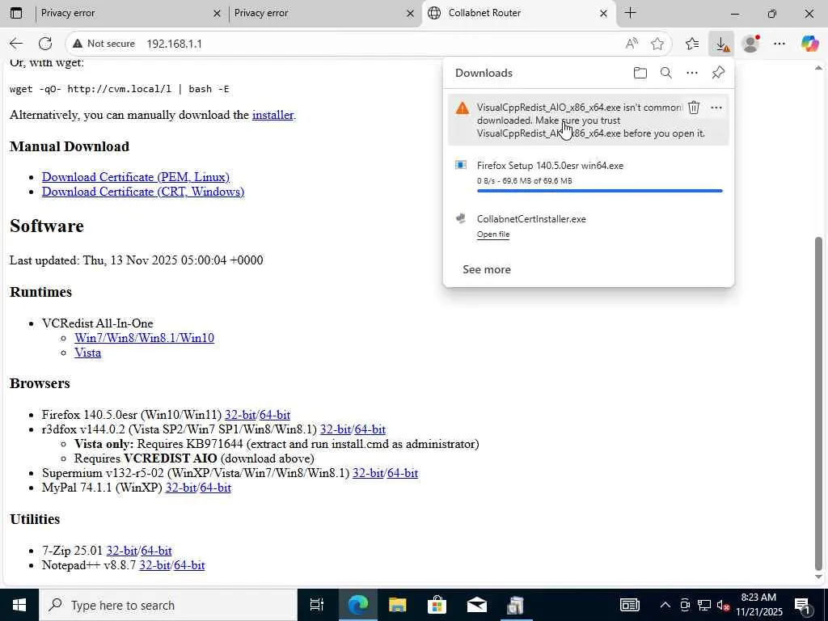Click the Firefox Setup download progress bar
The width and height of the screenshot is (828, 621).
coord(599,191)
